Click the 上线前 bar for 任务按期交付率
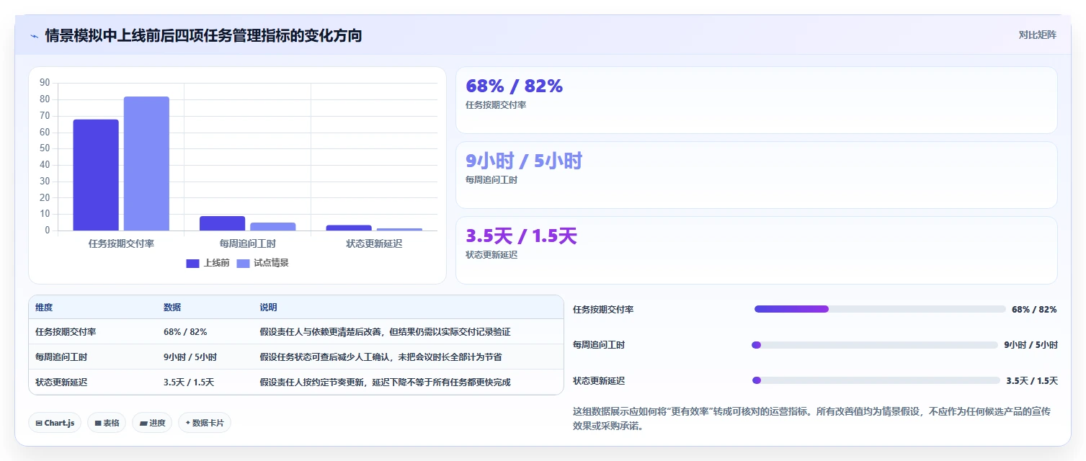 [x=96, y=175]
